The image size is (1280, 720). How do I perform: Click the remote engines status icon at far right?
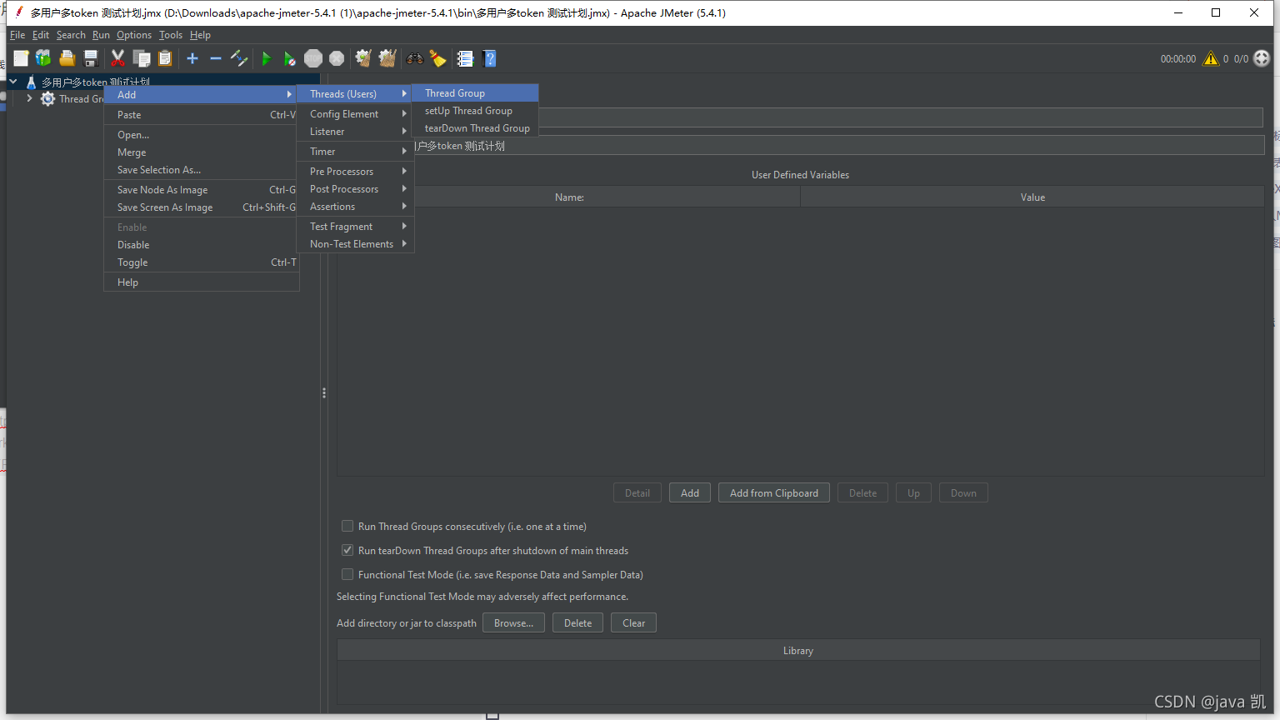coord(1262,58)
